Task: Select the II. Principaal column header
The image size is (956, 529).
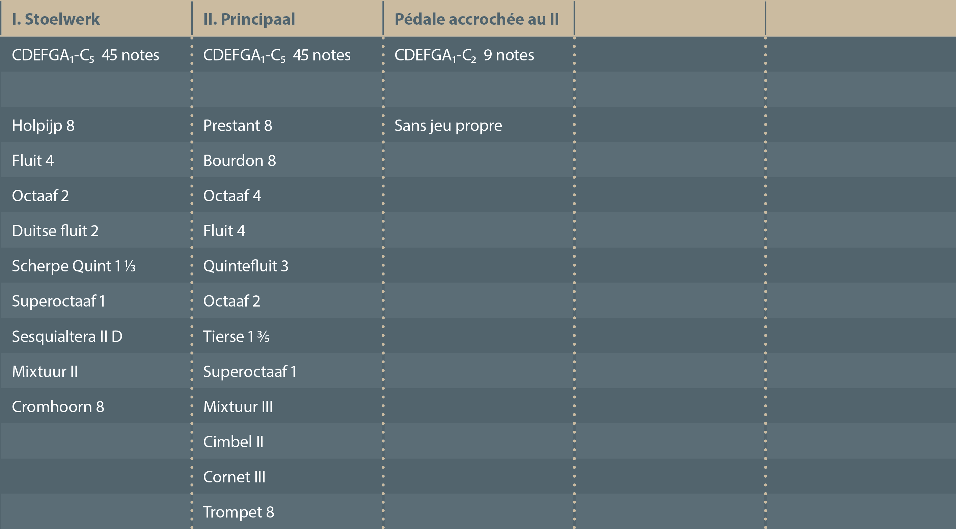Action: [x=249, y=19]
